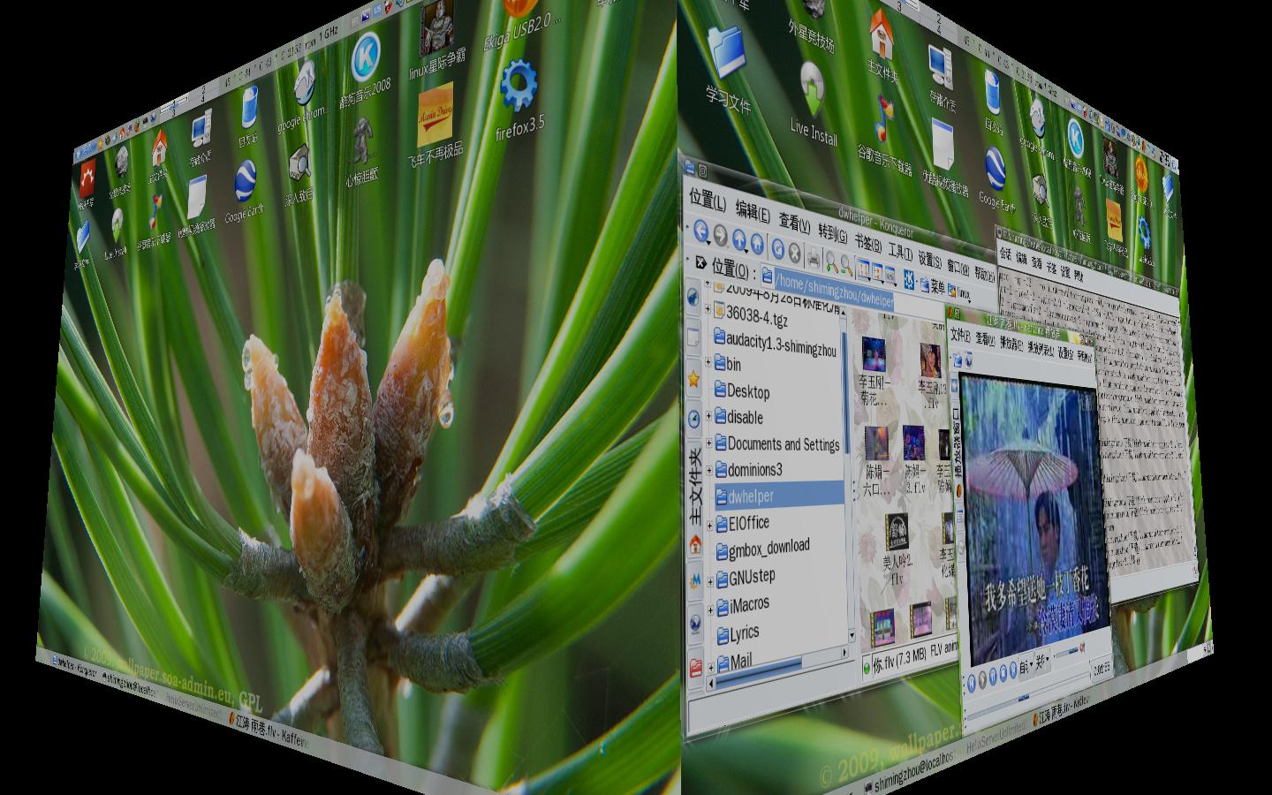Click the 菜单 bookmark toolbar button

(x=932, y=285)
